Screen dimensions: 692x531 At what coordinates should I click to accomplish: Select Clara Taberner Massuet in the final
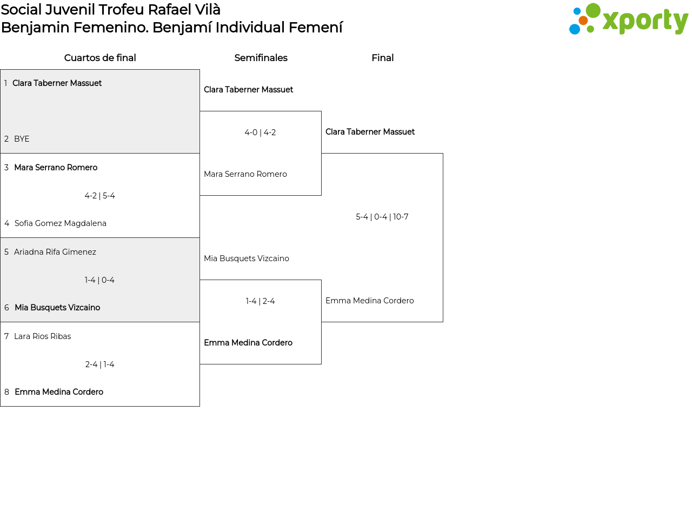point(370,132)
